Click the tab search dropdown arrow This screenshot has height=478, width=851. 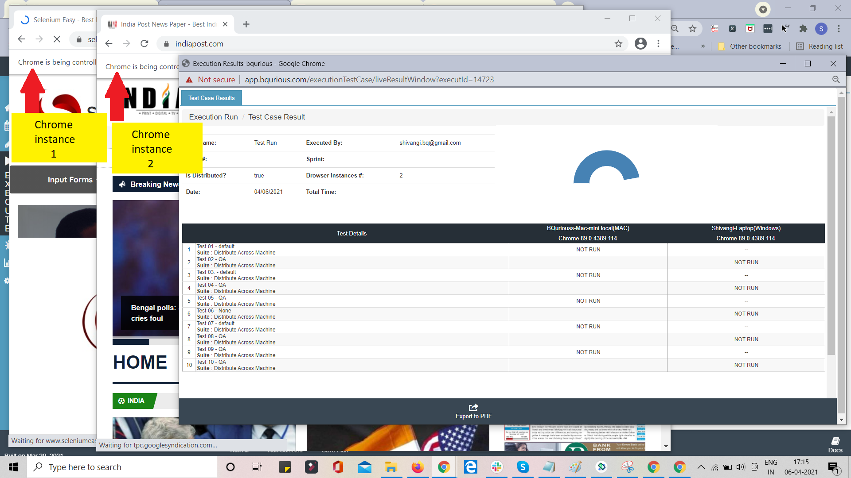[763, 9]
